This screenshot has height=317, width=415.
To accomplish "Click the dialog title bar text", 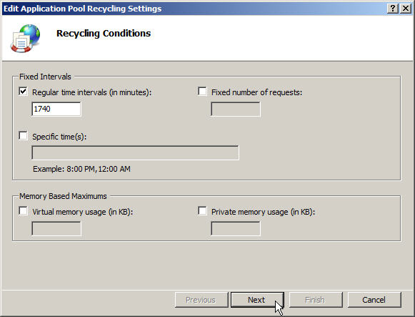I will pos(82,9).
